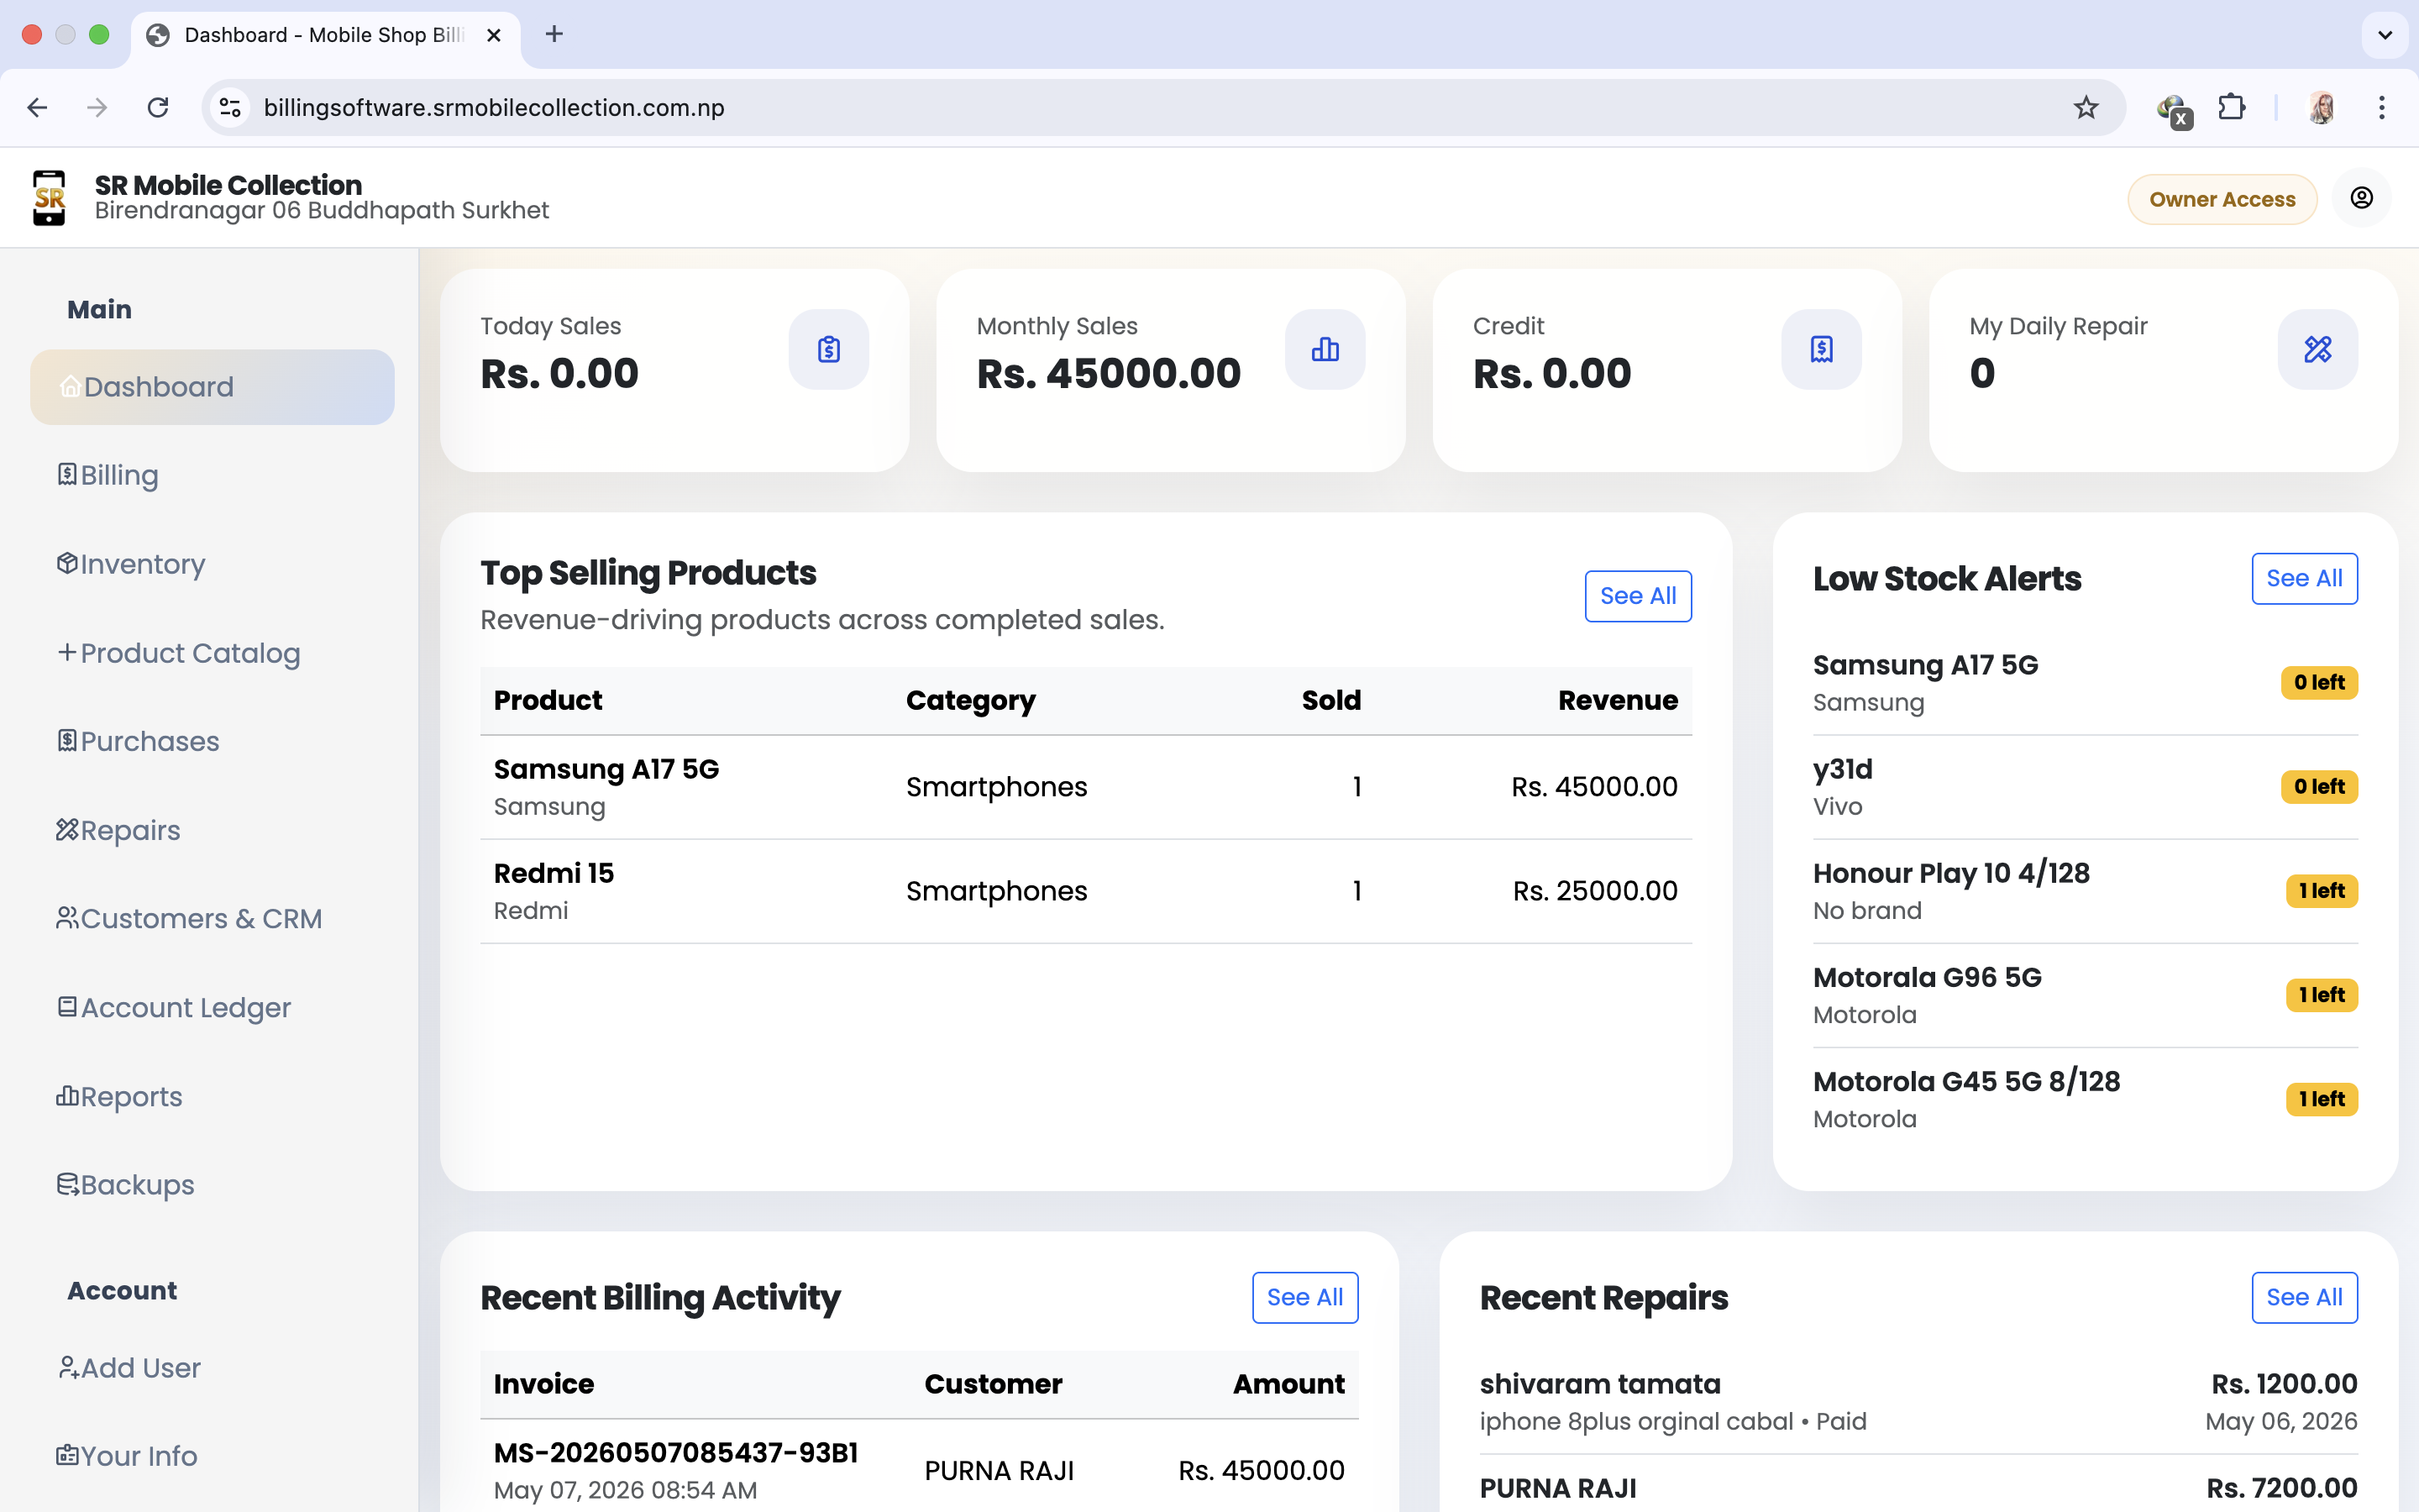Click the Sold column header
This screenshot has height=1512, width=2419.
click(1330, 700)
